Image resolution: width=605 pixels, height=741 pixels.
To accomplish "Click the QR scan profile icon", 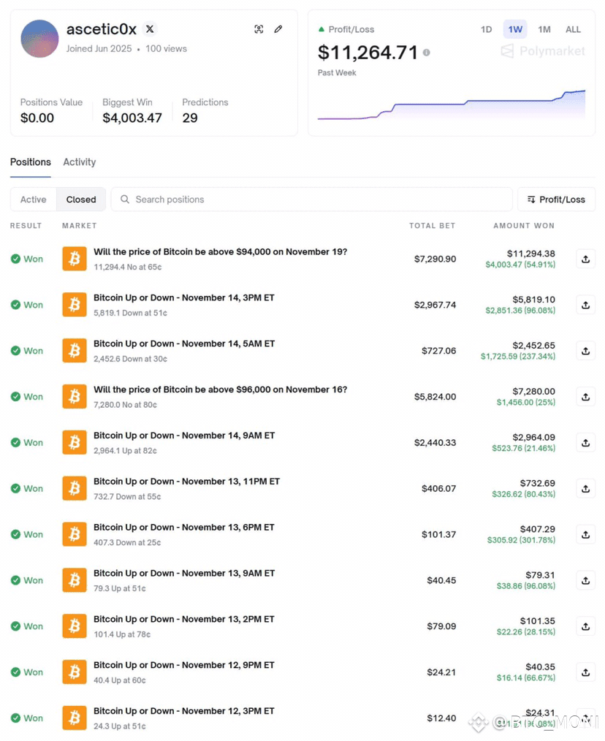I will (x=259, y=29).
